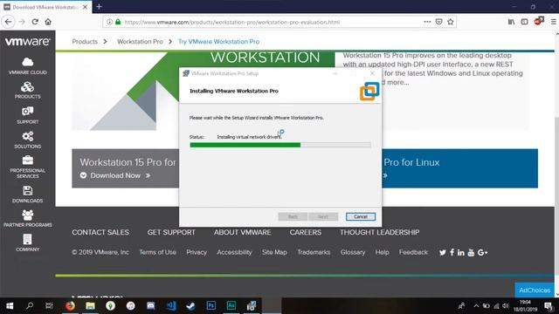Click the installation progress bar
This screenshot has width=559, height=314.
[280, 145]
